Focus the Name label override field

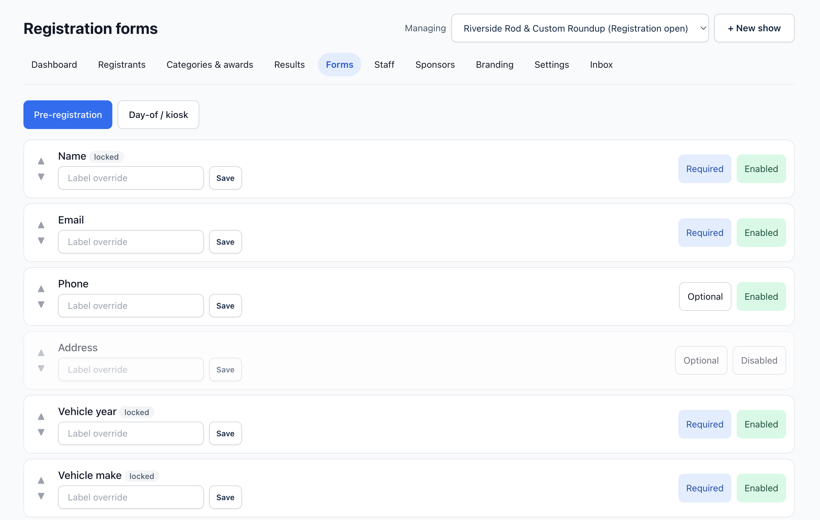131,178
